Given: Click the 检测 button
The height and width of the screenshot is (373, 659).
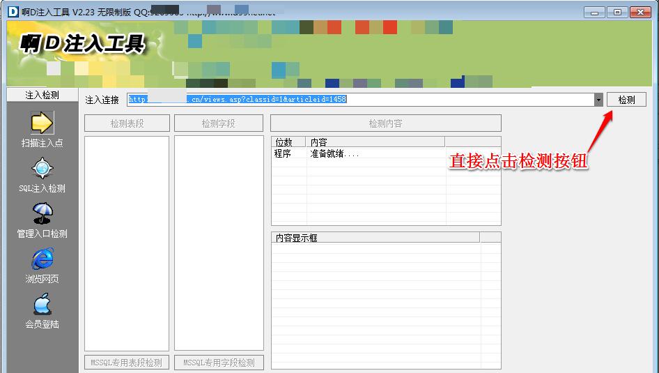Looking at the screenshot, I should point(626,100).
